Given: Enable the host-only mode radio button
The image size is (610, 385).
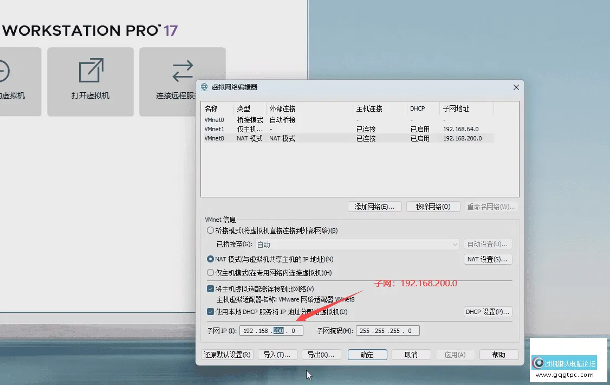Looking at the screenshot, I should (x=210, y=273).
